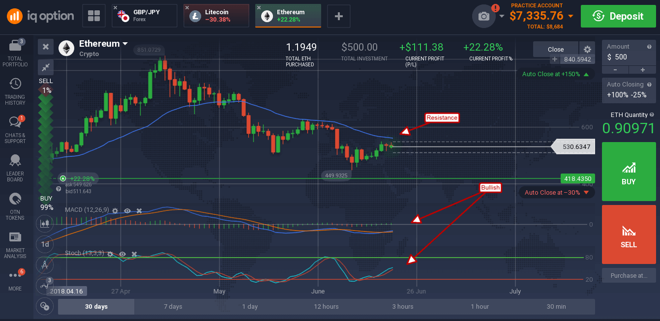The height and width of the screenshot is (321, 660).
Task: Decrease the amount with minus
Action: 615,70
